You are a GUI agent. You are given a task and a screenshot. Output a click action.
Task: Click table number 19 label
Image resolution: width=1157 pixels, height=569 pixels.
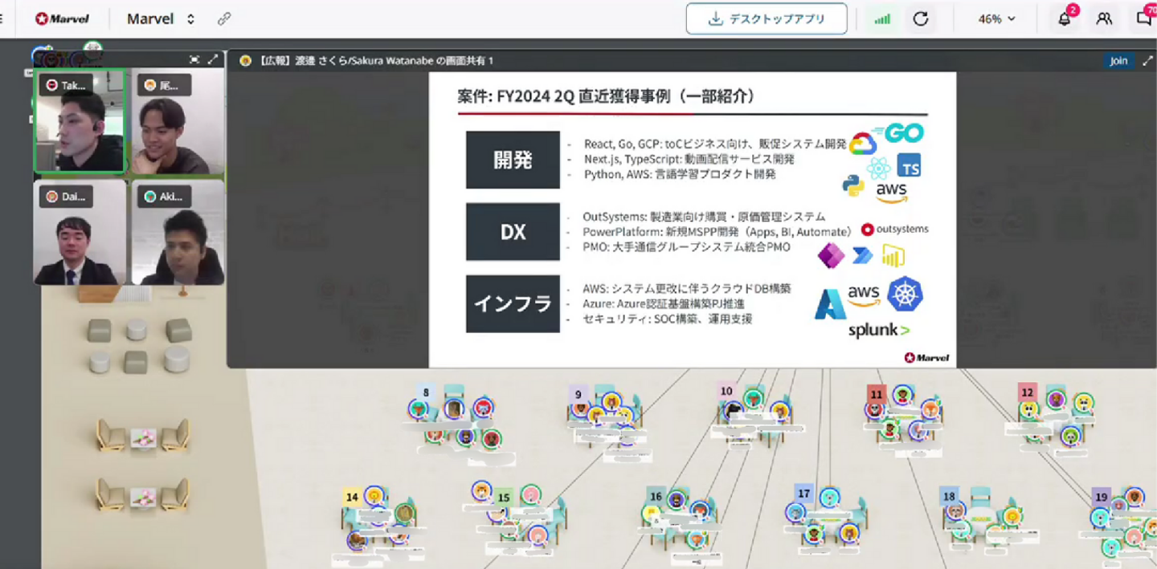(1102, 498)
